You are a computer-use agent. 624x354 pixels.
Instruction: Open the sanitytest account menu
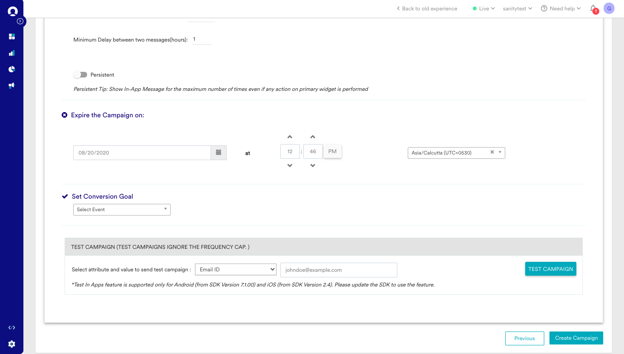[x=517, y=9]
